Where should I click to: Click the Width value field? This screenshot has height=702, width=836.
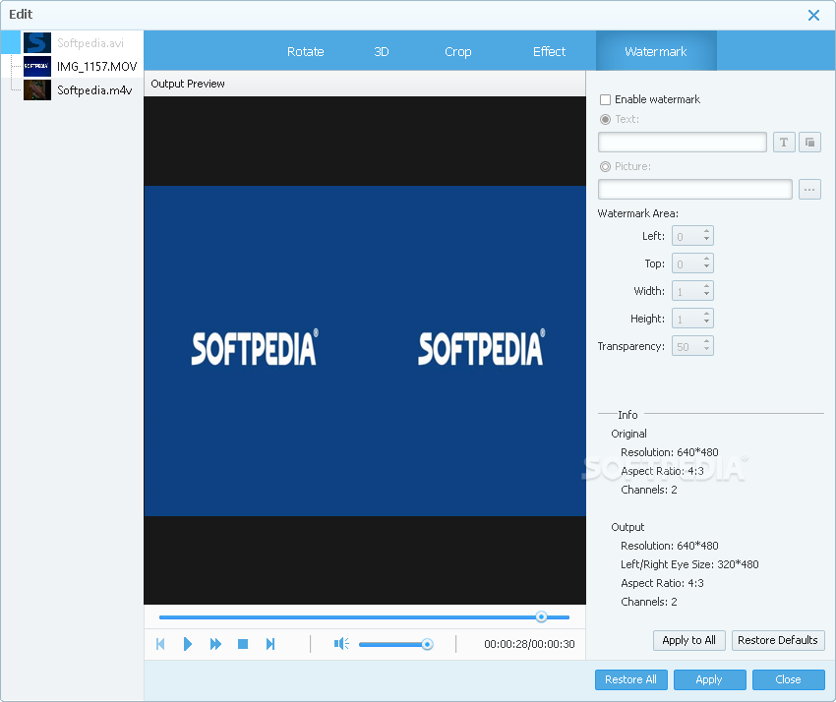coord(687,291)
